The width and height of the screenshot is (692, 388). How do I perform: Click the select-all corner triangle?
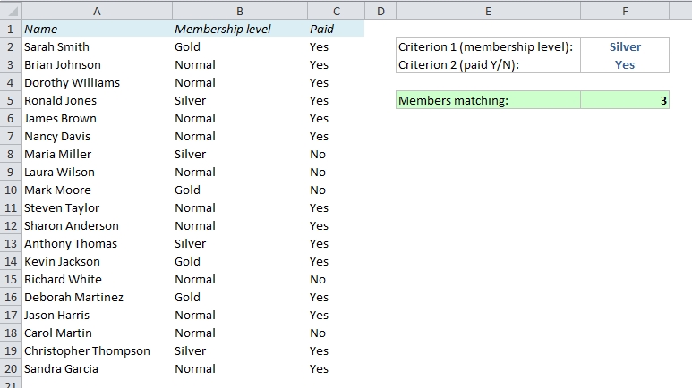(11, 11)
